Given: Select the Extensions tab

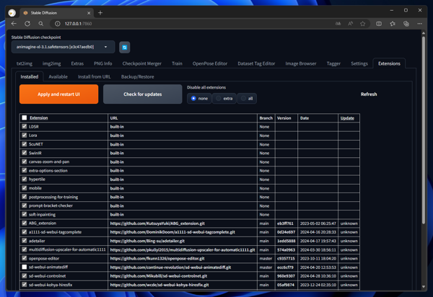Looking at the screenshot, I should pos(389,63).
